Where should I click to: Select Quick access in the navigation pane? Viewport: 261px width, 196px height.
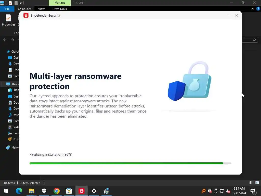[x=13, y=52]
